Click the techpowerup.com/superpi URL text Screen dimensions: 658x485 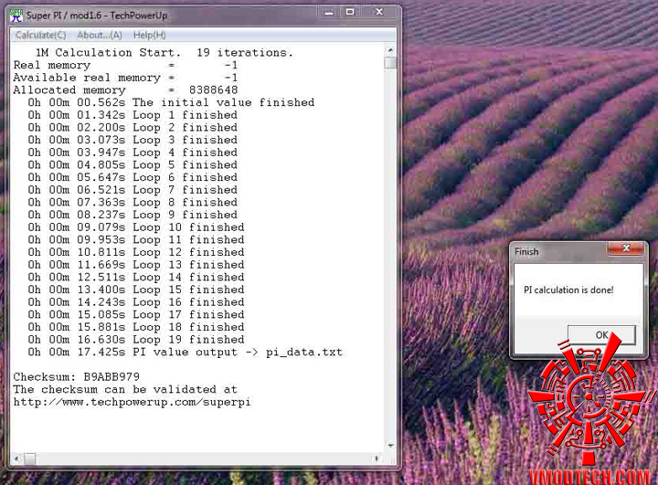pyautogui.click(x=132, y=402)
